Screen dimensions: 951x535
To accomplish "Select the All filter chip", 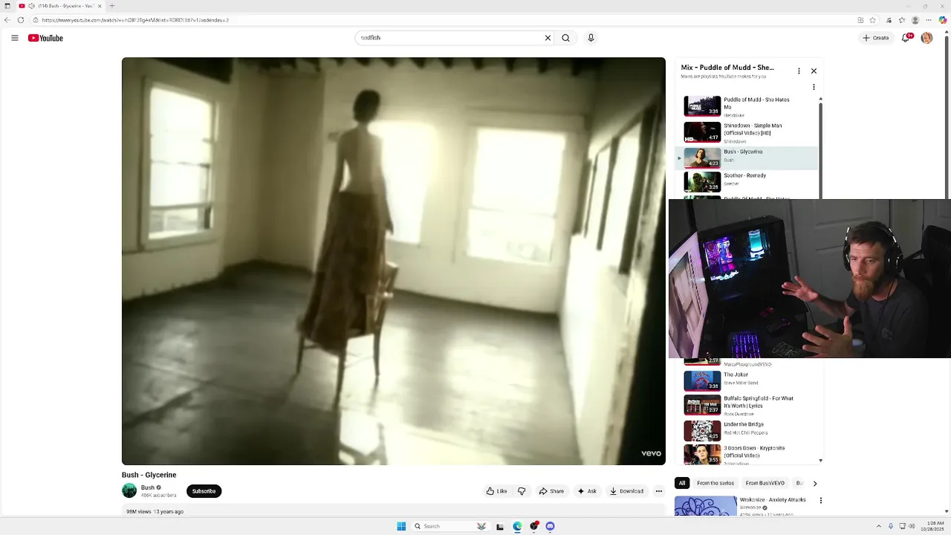I will [x=682, y=483].
